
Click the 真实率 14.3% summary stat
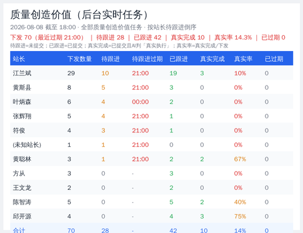(x=233, y=38)
